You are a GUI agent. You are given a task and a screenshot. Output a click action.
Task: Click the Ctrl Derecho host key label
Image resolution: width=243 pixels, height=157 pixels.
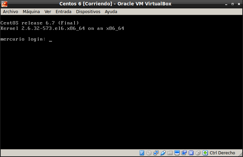222,153
